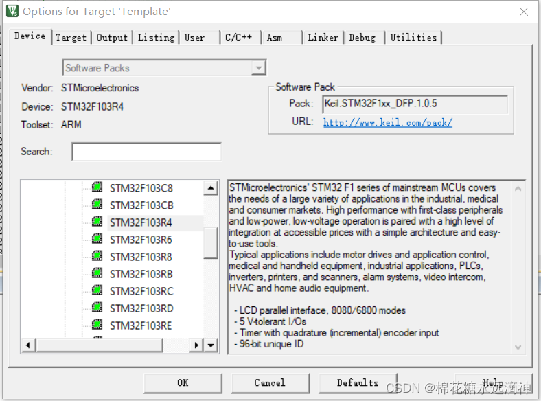Click the Help button
This screenshot has width=541, height=401.
(x=494, y=382)
